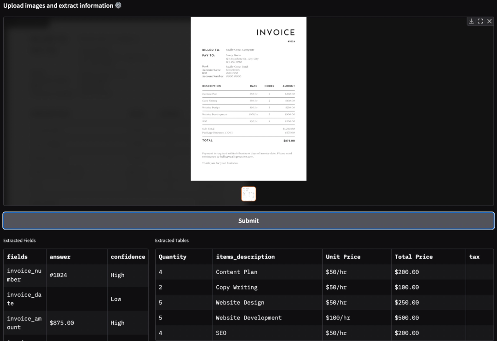Select the 'Website Development' description cell

[248, 317]
